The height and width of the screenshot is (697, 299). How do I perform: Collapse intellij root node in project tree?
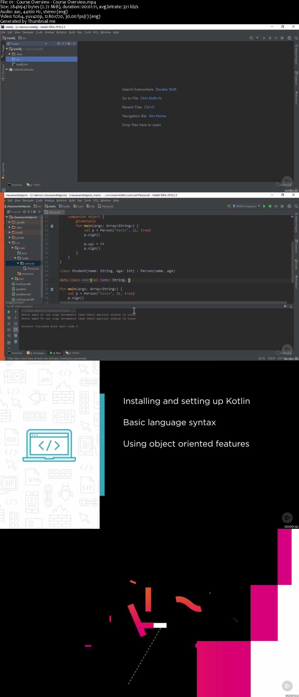7,49
